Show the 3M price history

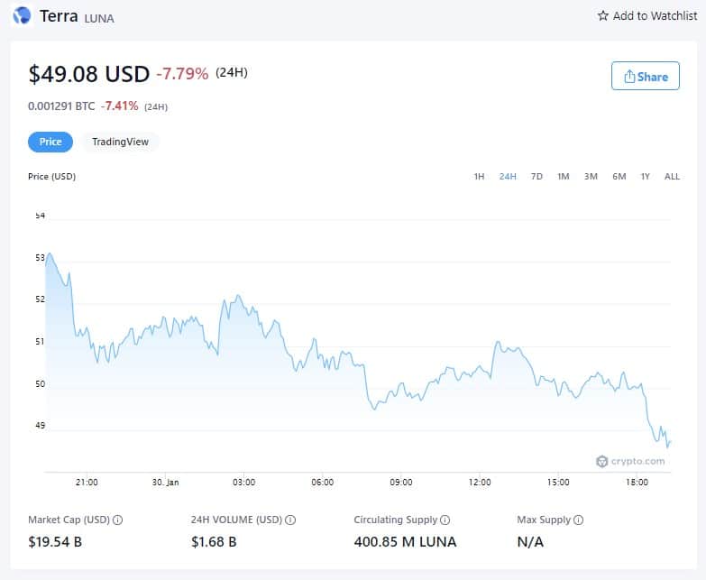pyautogui.click(x=591, y=176)
